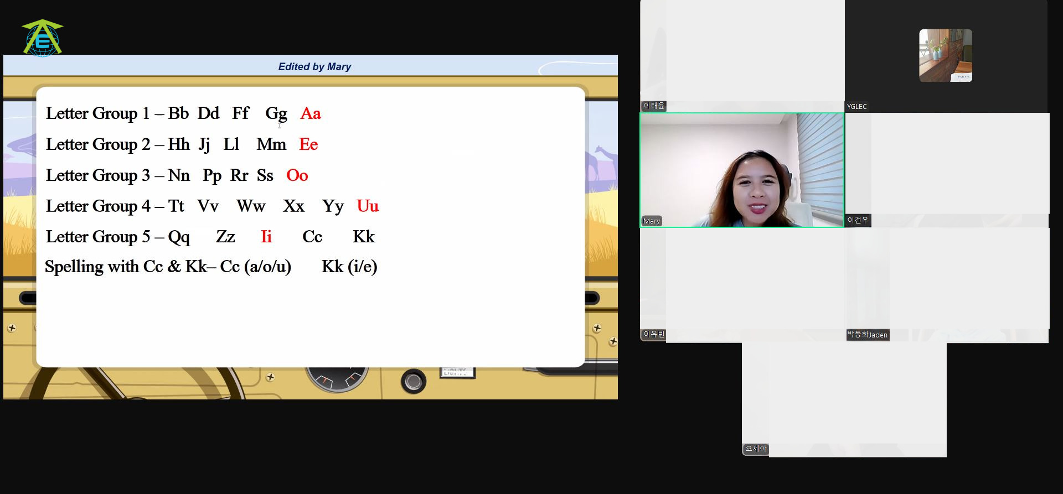The height and width of the screenshot is (494, 1063).
Task: Click 'Letter Group 3' label
Action: [98, 175]
